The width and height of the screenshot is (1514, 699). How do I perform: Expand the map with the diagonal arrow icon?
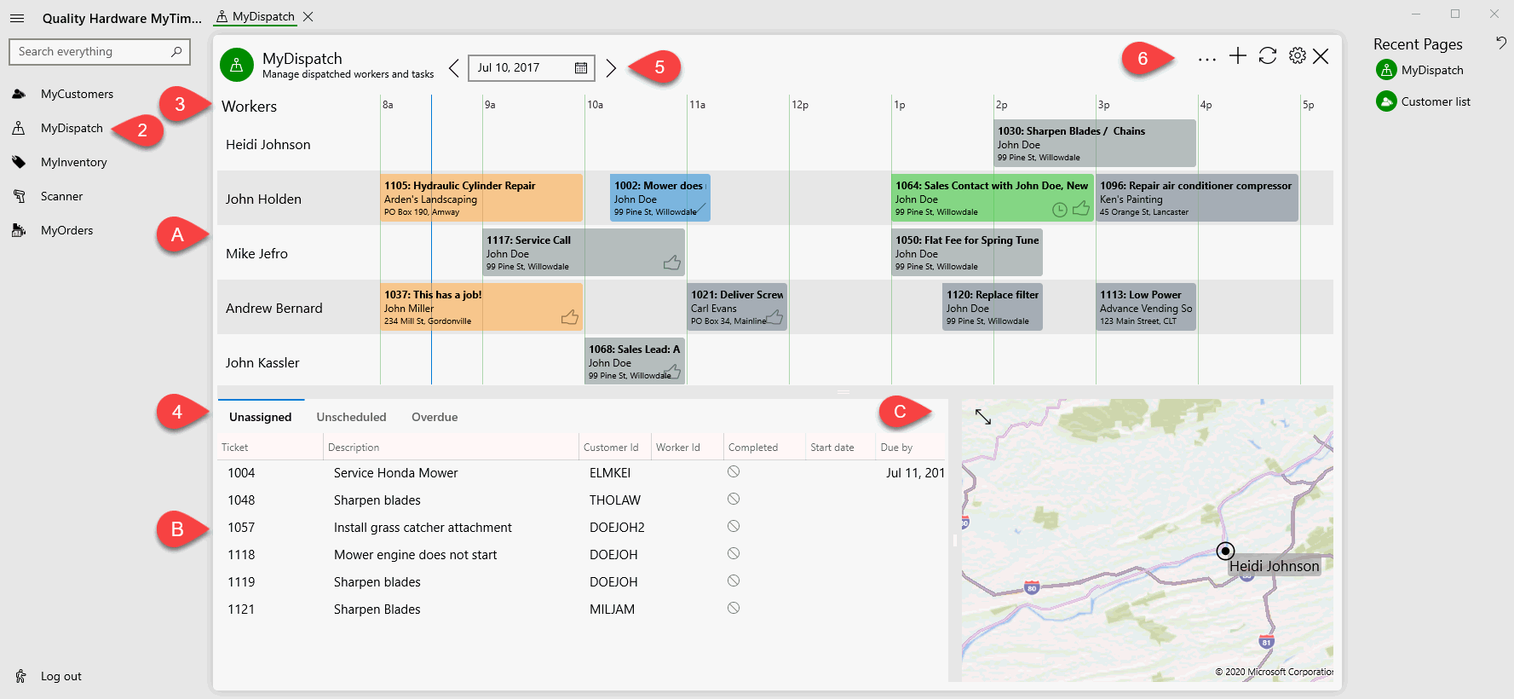[x=983, y=417]
